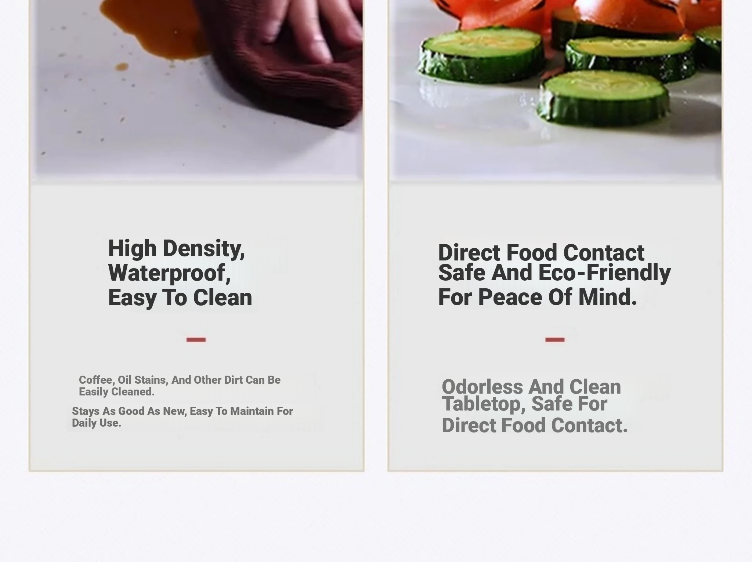
Task: Click the 'Direct Food Contact.' gray text line
Action: point(535,426)
